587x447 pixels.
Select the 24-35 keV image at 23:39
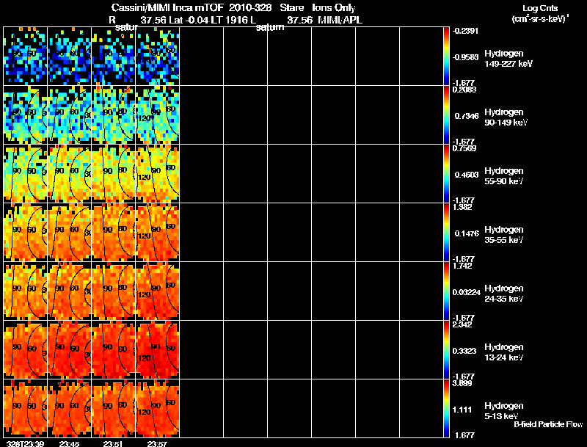[x=26, y=291]
